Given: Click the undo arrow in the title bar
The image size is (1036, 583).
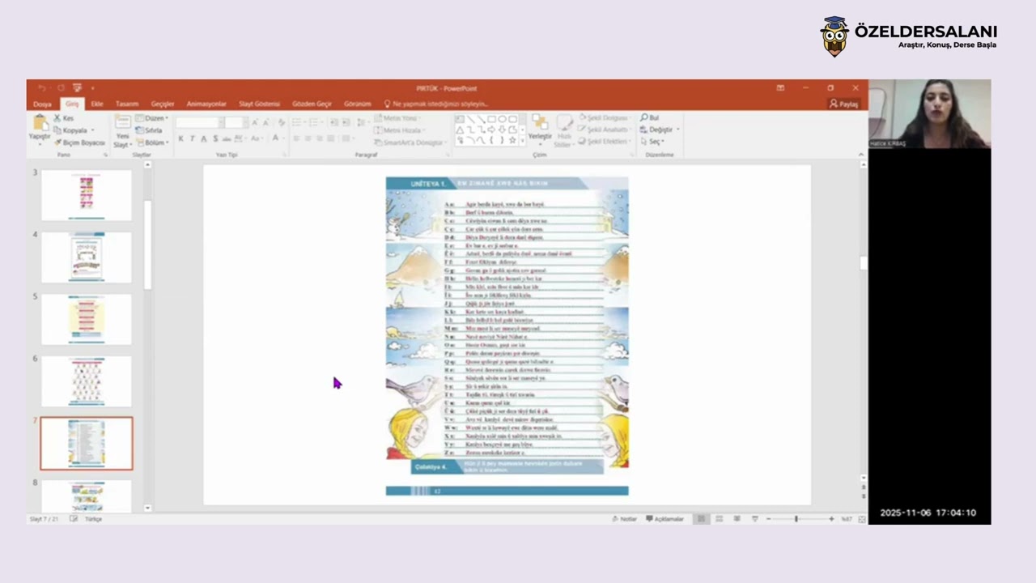Looking at the screenshot, I should (x=42, y=88).
